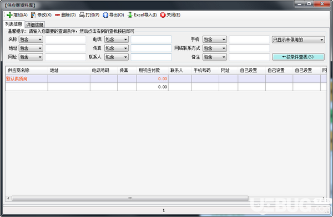
Task: Select the 默认供货商 supplier row
Action: tap(166, 79)
